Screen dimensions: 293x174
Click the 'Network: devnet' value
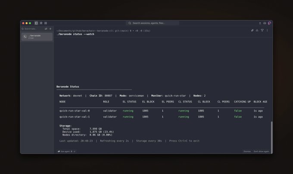71,96
